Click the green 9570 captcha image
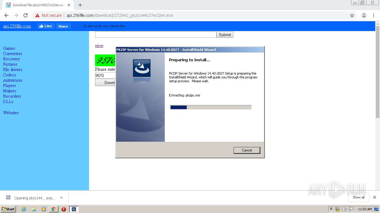The image size is (380, 213). point(105,60)
